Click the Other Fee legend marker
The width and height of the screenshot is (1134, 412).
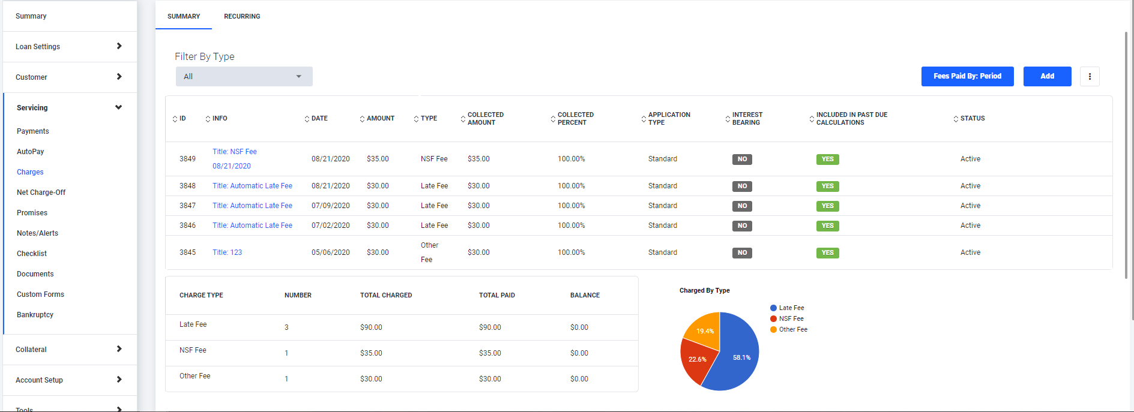(773, 330)
